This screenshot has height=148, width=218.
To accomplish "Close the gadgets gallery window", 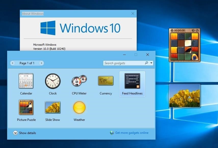I will (x=148, y=55).
